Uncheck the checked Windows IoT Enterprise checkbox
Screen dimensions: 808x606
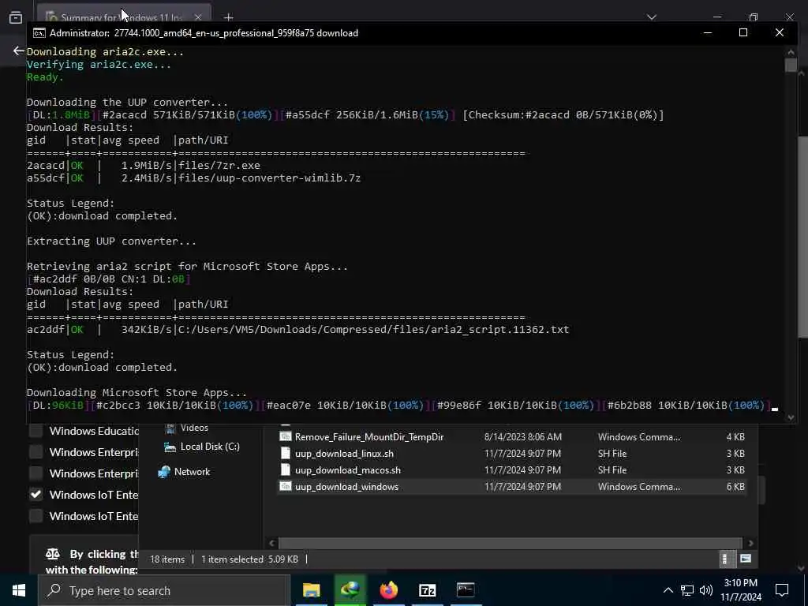[36, 495]
